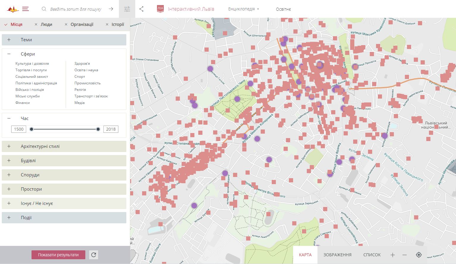This screenshot has width=456, height=264.
Task: Reset filters with the refresh icon
Action: (x=94, y=255)
